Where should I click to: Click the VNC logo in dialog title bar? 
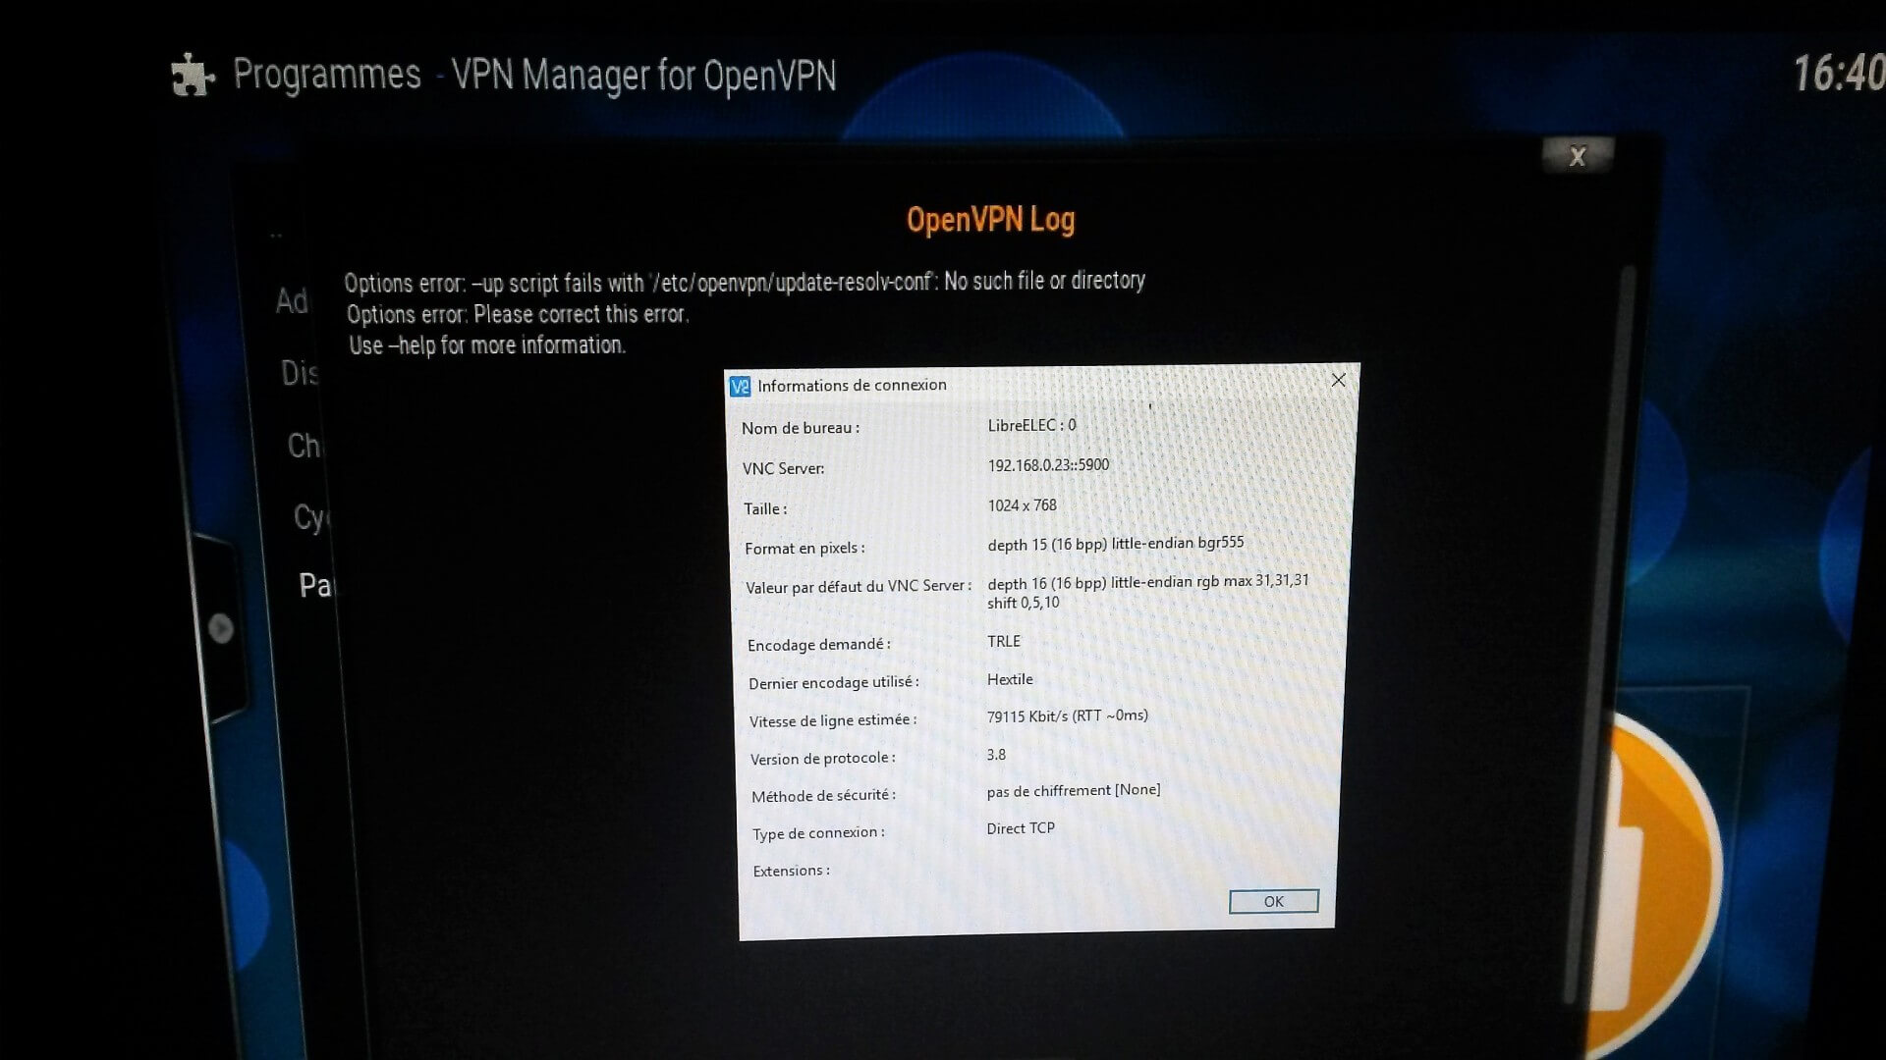pyautogui.click(x=741, y=386)
